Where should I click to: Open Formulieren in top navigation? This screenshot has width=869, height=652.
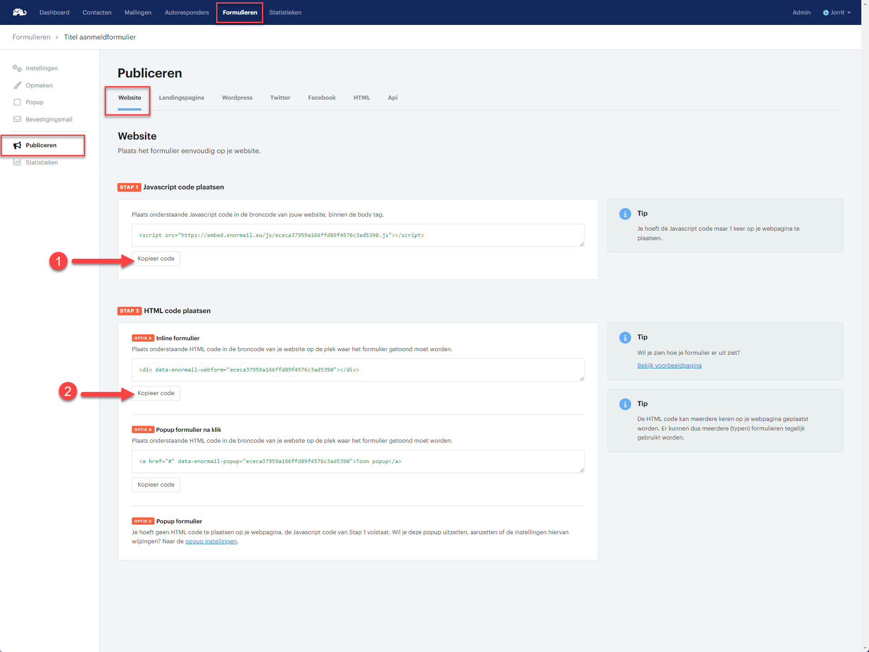click(240, 13)
